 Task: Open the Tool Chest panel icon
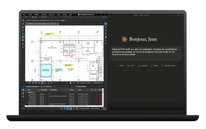click(23, 37)
